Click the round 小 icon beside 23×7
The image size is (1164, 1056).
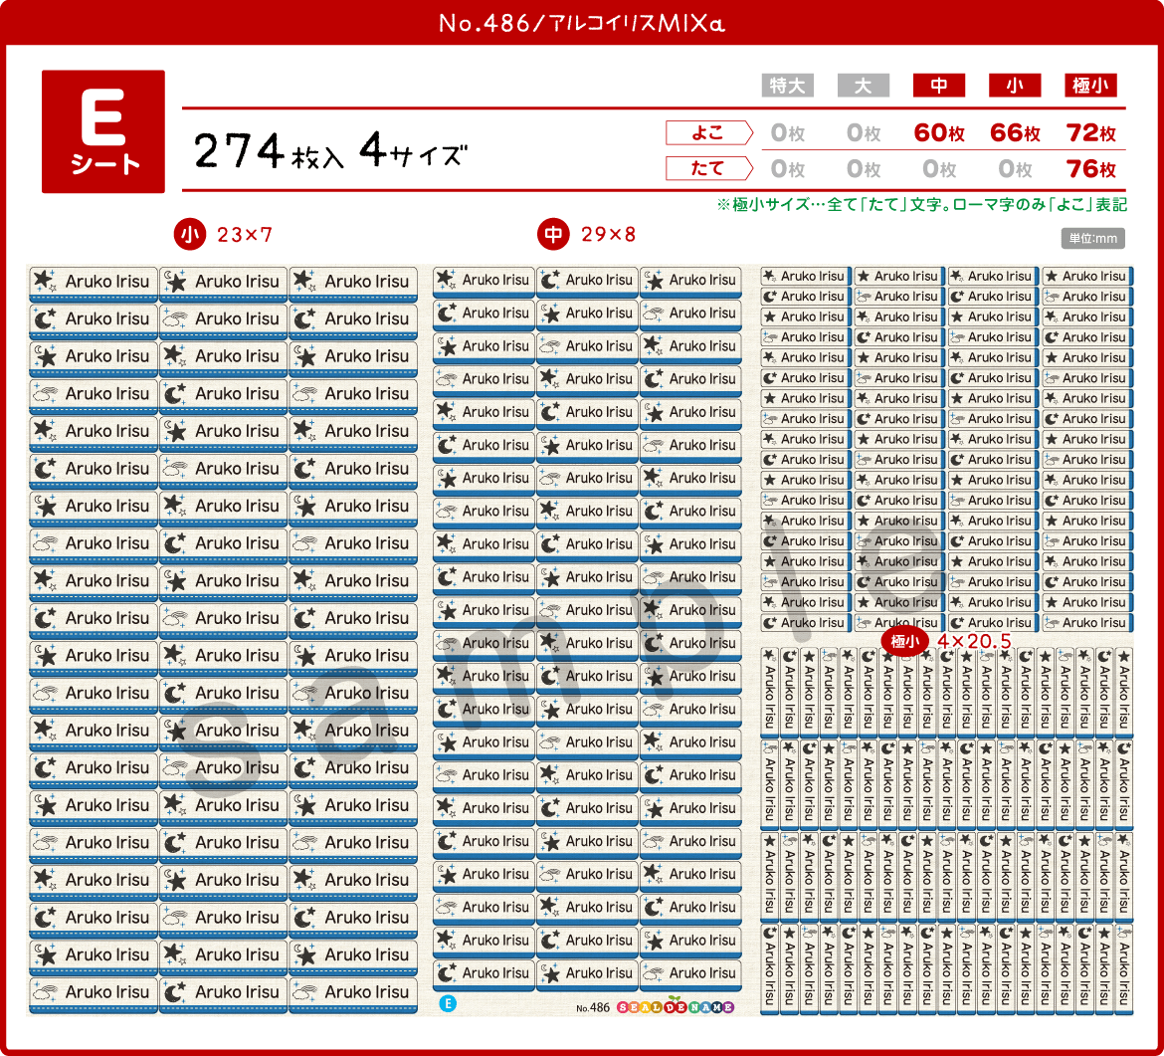point(190,235)
